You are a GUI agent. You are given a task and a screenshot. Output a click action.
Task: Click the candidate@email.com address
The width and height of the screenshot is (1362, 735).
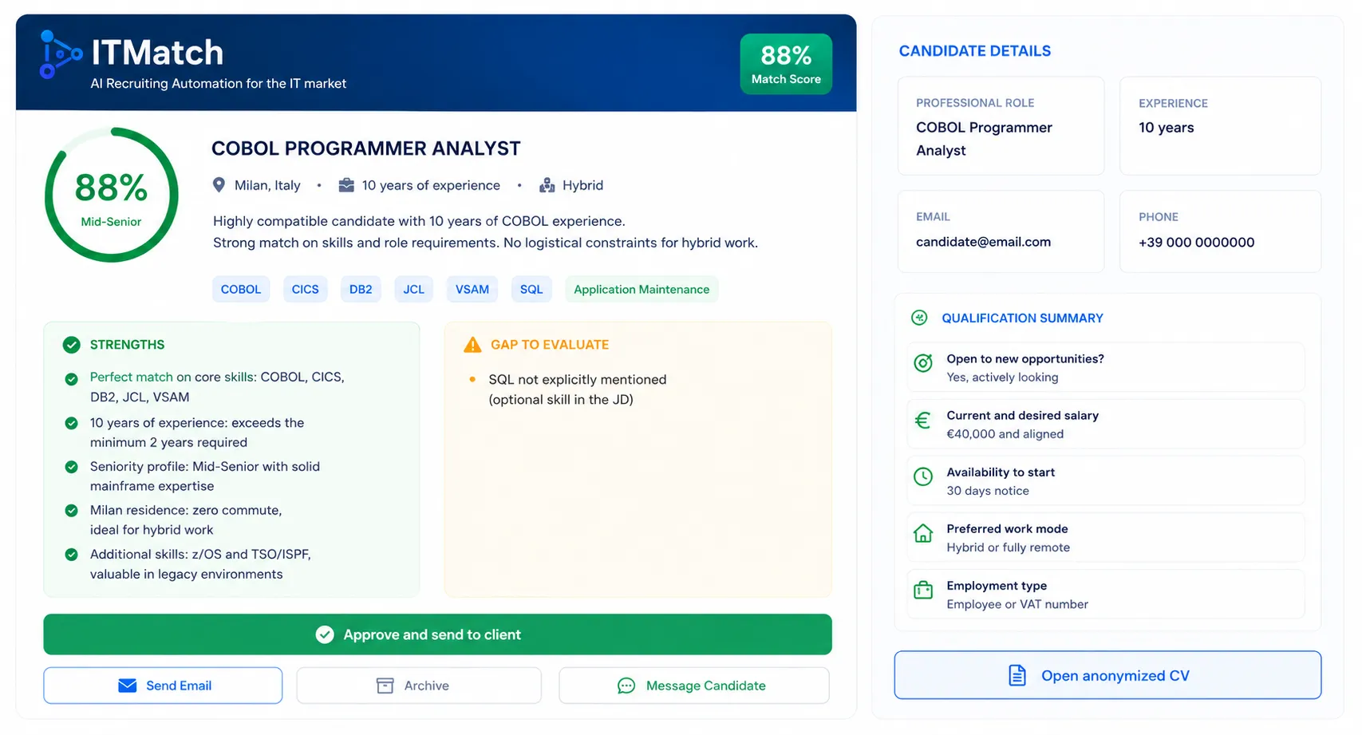point(983,242)
